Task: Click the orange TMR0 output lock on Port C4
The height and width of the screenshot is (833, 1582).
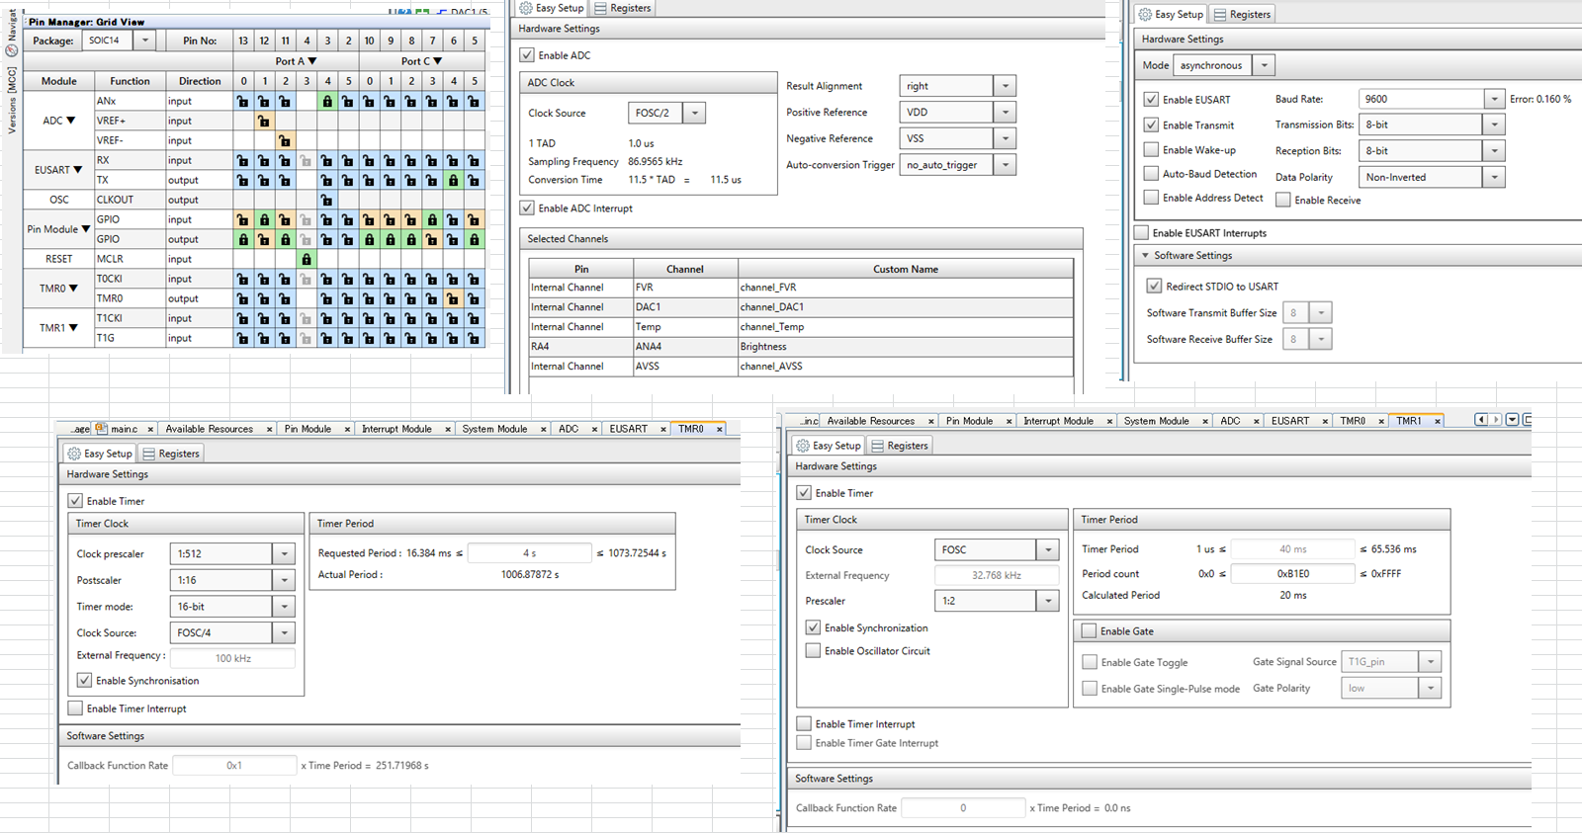Action: click(x=453, y=298)
